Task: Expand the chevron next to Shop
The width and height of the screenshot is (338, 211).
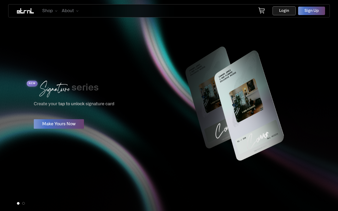Action: click(x=56, y=11)
